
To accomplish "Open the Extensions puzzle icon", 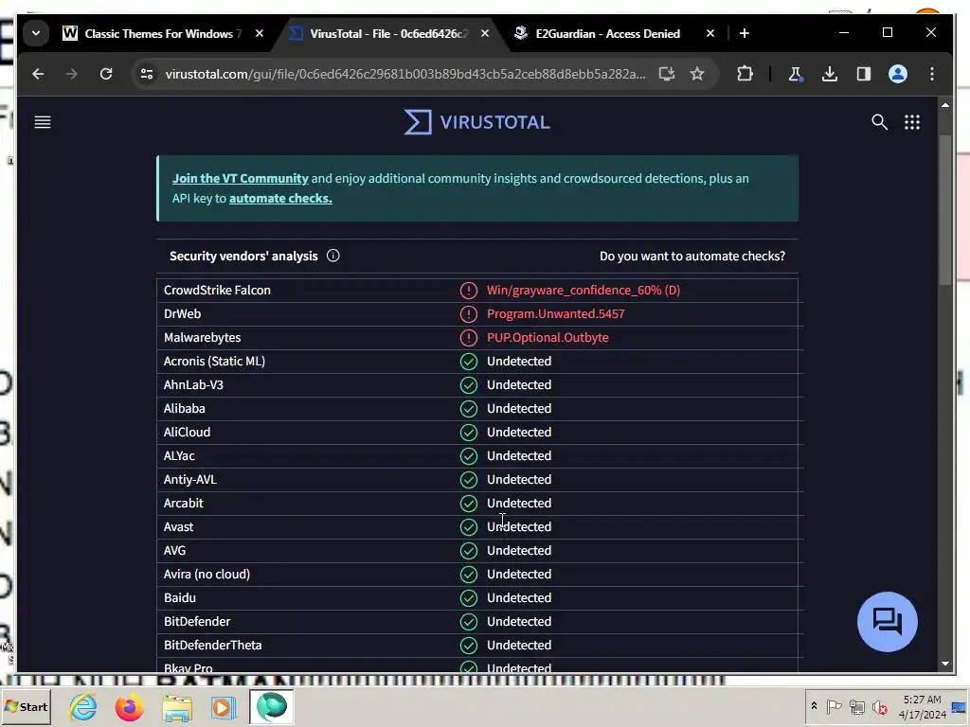I will pyautogui.click(x=745, y=74).
